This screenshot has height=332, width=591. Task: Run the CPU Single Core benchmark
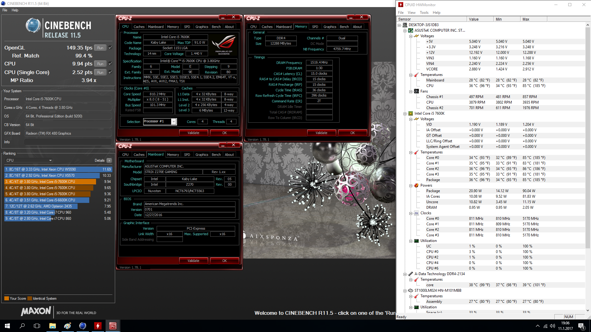[x=100, y=72]
